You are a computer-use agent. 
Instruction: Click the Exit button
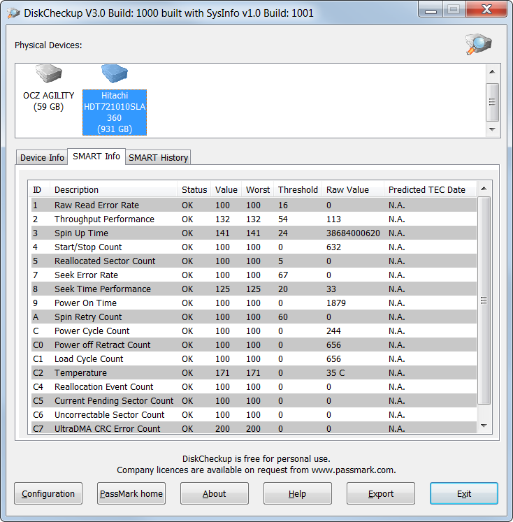point(464,493)
